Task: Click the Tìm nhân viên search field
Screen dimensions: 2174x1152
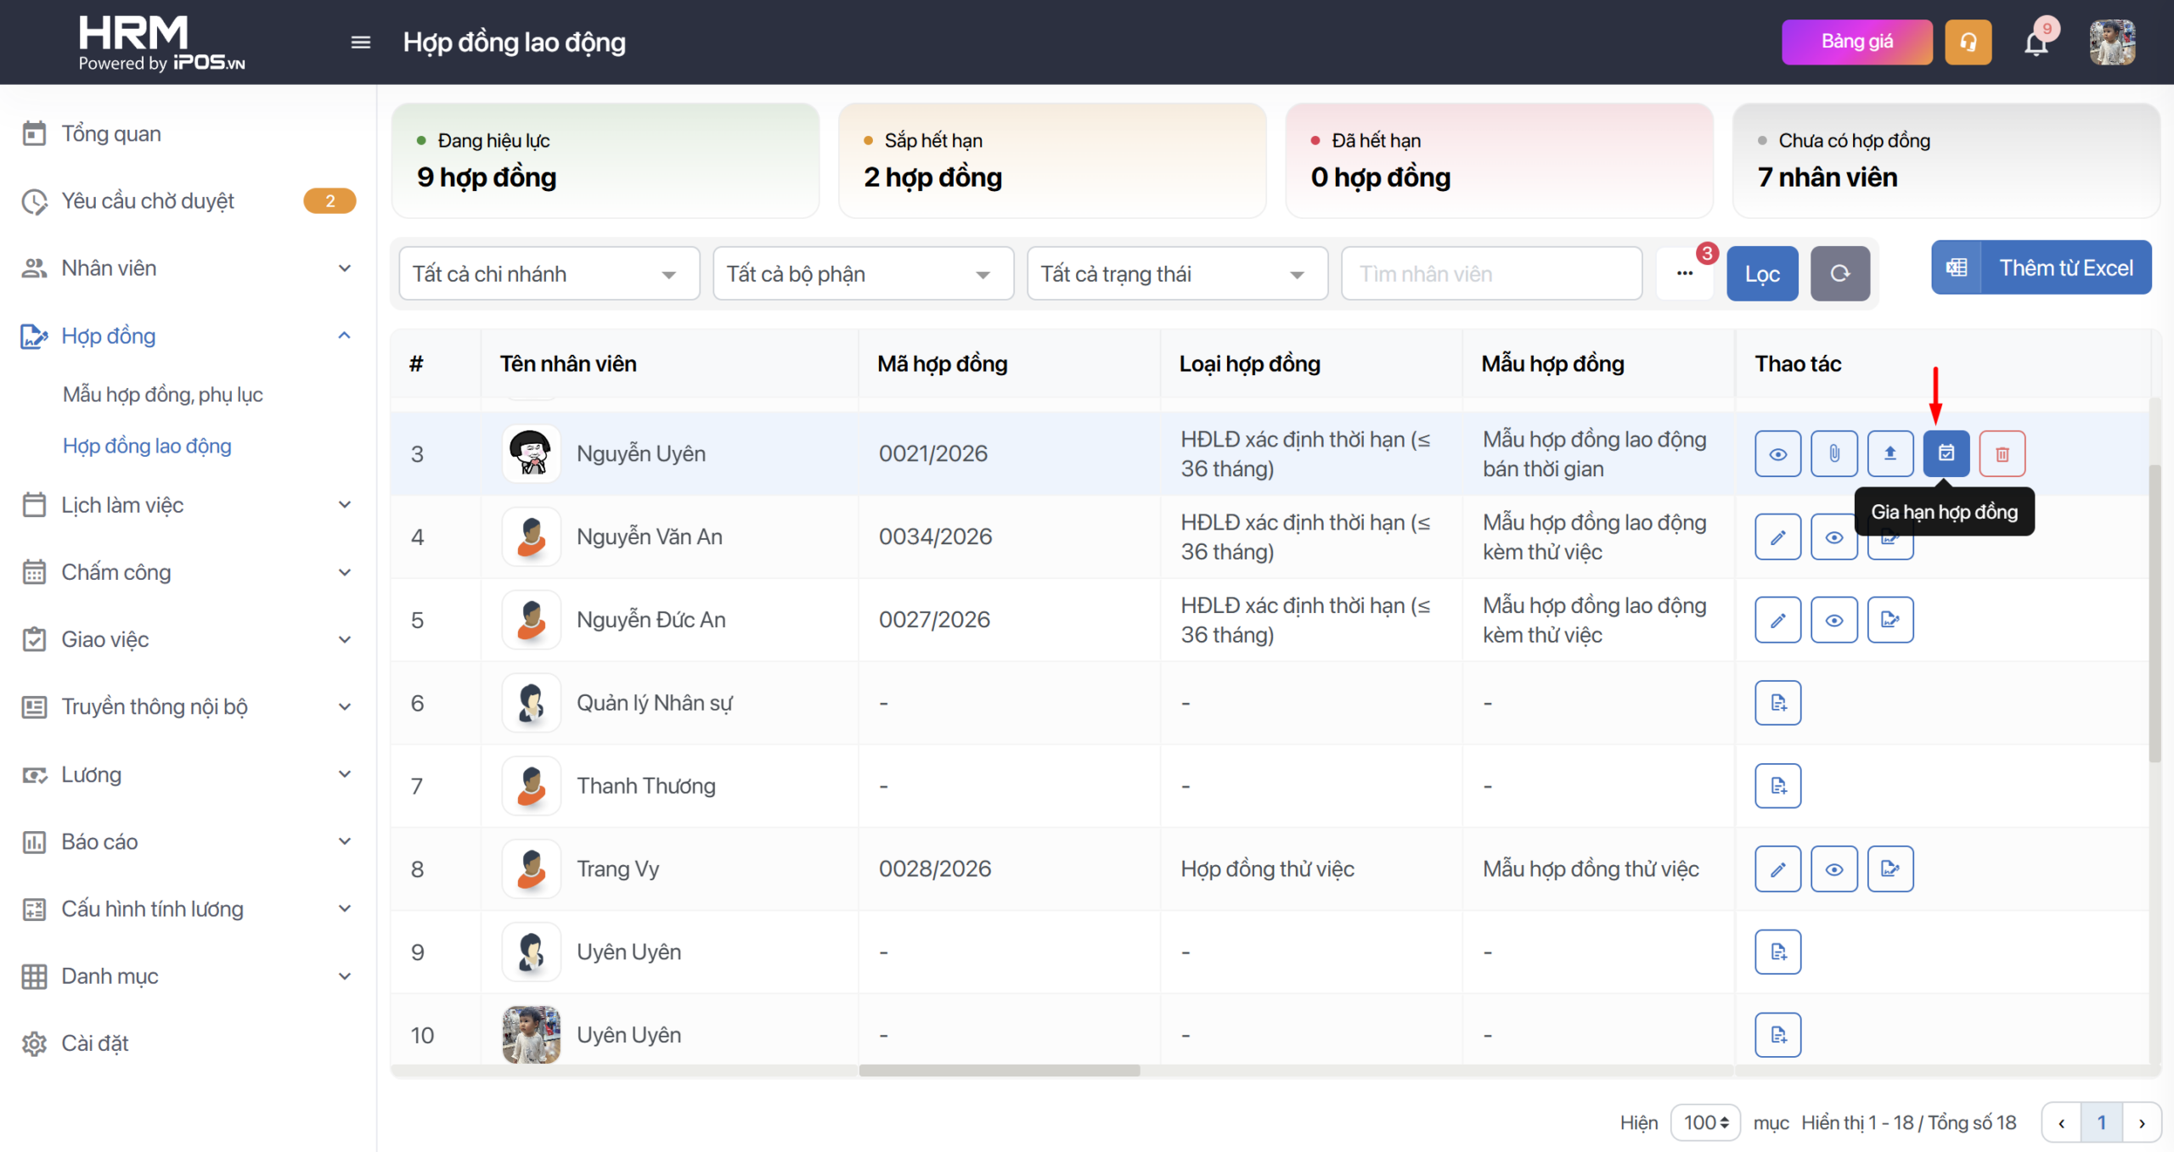Action: tap(1490, 273)
